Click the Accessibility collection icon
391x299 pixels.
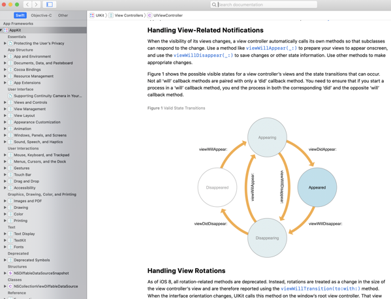10,188
